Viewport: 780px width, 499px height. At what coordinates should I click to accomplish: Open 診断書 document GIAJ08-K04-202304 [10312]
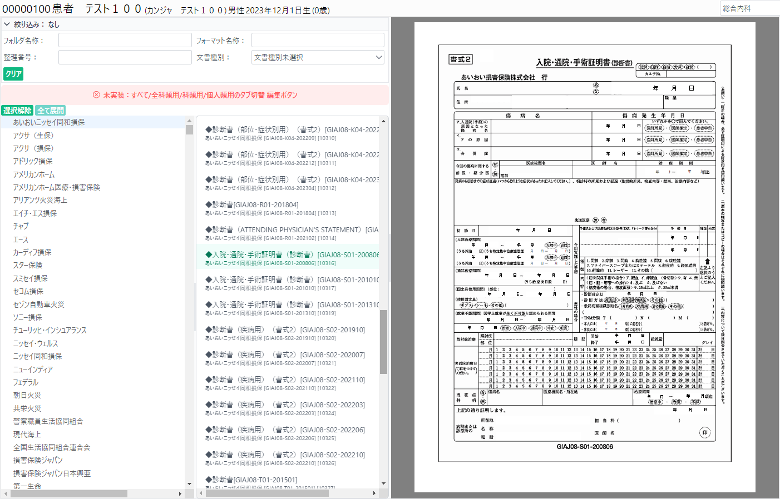tap(288, 183)
